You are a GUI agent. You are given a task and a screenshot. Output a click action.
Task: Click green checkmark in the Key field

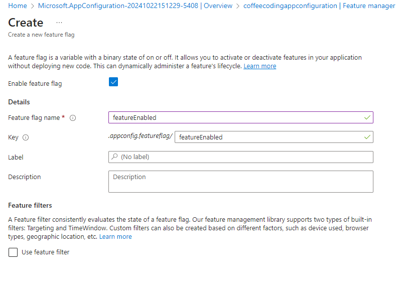367,137
